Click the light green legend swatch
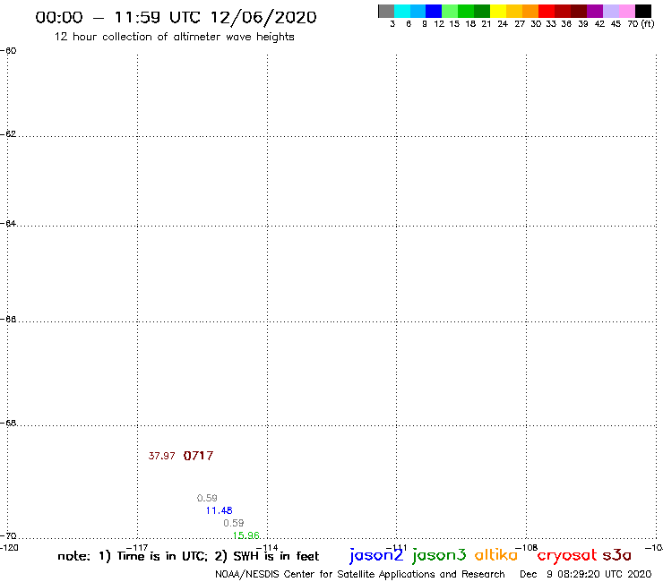This screenshot has width=663, height=582. coord(450,11)
